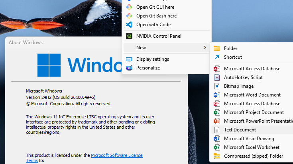Click the Microsoft Word Document icon
Image resolution: width=293 pixels, height=164 pixels.
tap(217, 95)
